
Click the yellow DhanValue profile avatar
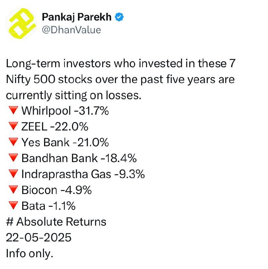(21, 24)
